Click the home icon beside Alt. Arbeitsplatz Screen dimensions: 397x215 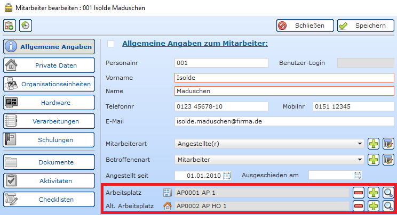coord(168,206)
